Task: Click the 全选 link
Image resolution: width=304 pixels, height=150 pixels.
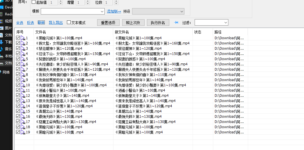Action: 19,23
